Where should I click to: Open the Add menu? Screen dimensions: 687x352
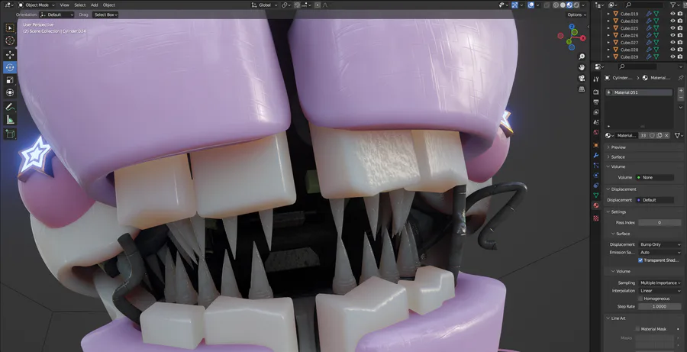(x=94, y=5)
